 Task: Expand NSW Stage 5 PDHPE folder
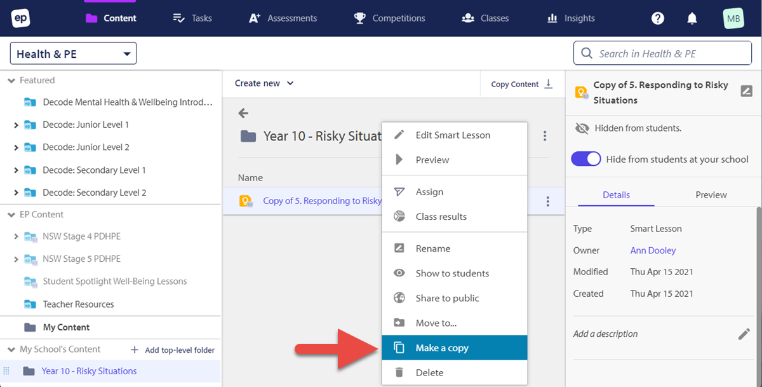point(16,259)
